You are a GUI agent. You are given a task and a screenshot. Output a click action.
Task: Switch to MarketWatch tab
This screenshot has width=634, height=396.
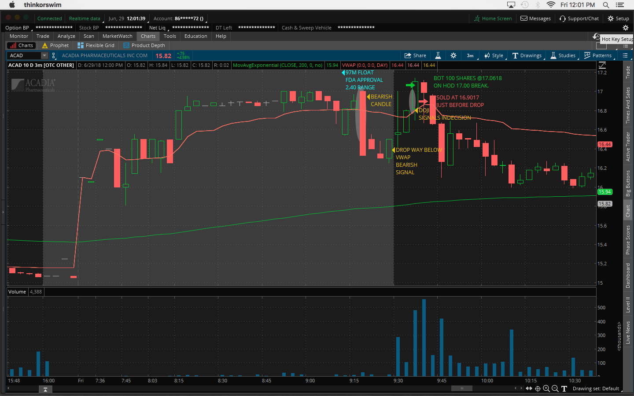[x=118, y=36]
